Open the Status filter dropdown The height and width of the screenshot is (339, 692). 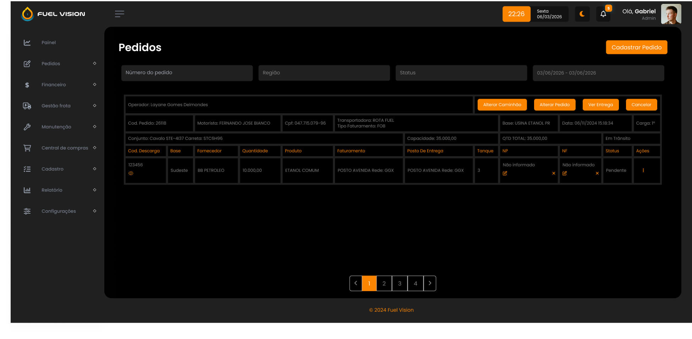(x=461, y=73)
